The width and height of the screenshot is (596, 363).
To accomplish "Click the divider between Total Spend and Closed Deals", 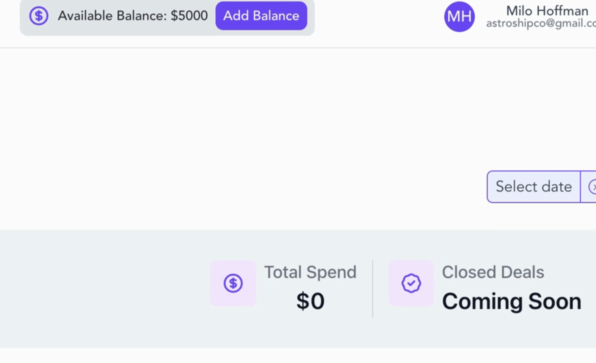I will pyautogui.click(x=373, y=289).
